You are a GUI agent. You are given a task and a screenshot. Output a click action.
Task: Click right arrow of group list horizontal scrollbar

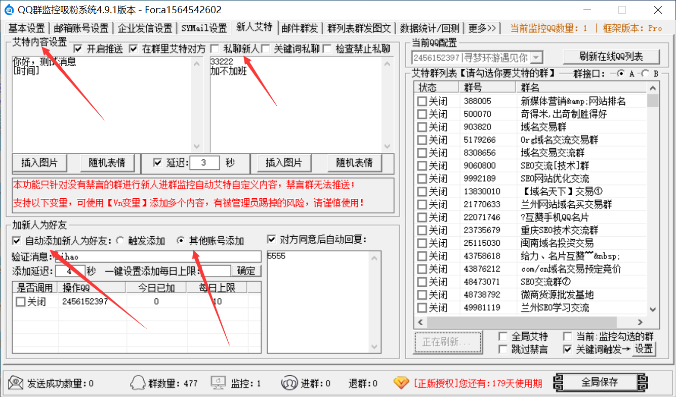coord(640,322)
